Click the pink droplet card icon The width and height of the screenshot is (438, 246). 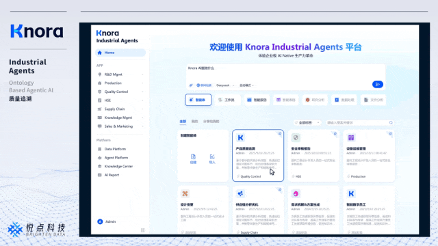coord(296,193)
